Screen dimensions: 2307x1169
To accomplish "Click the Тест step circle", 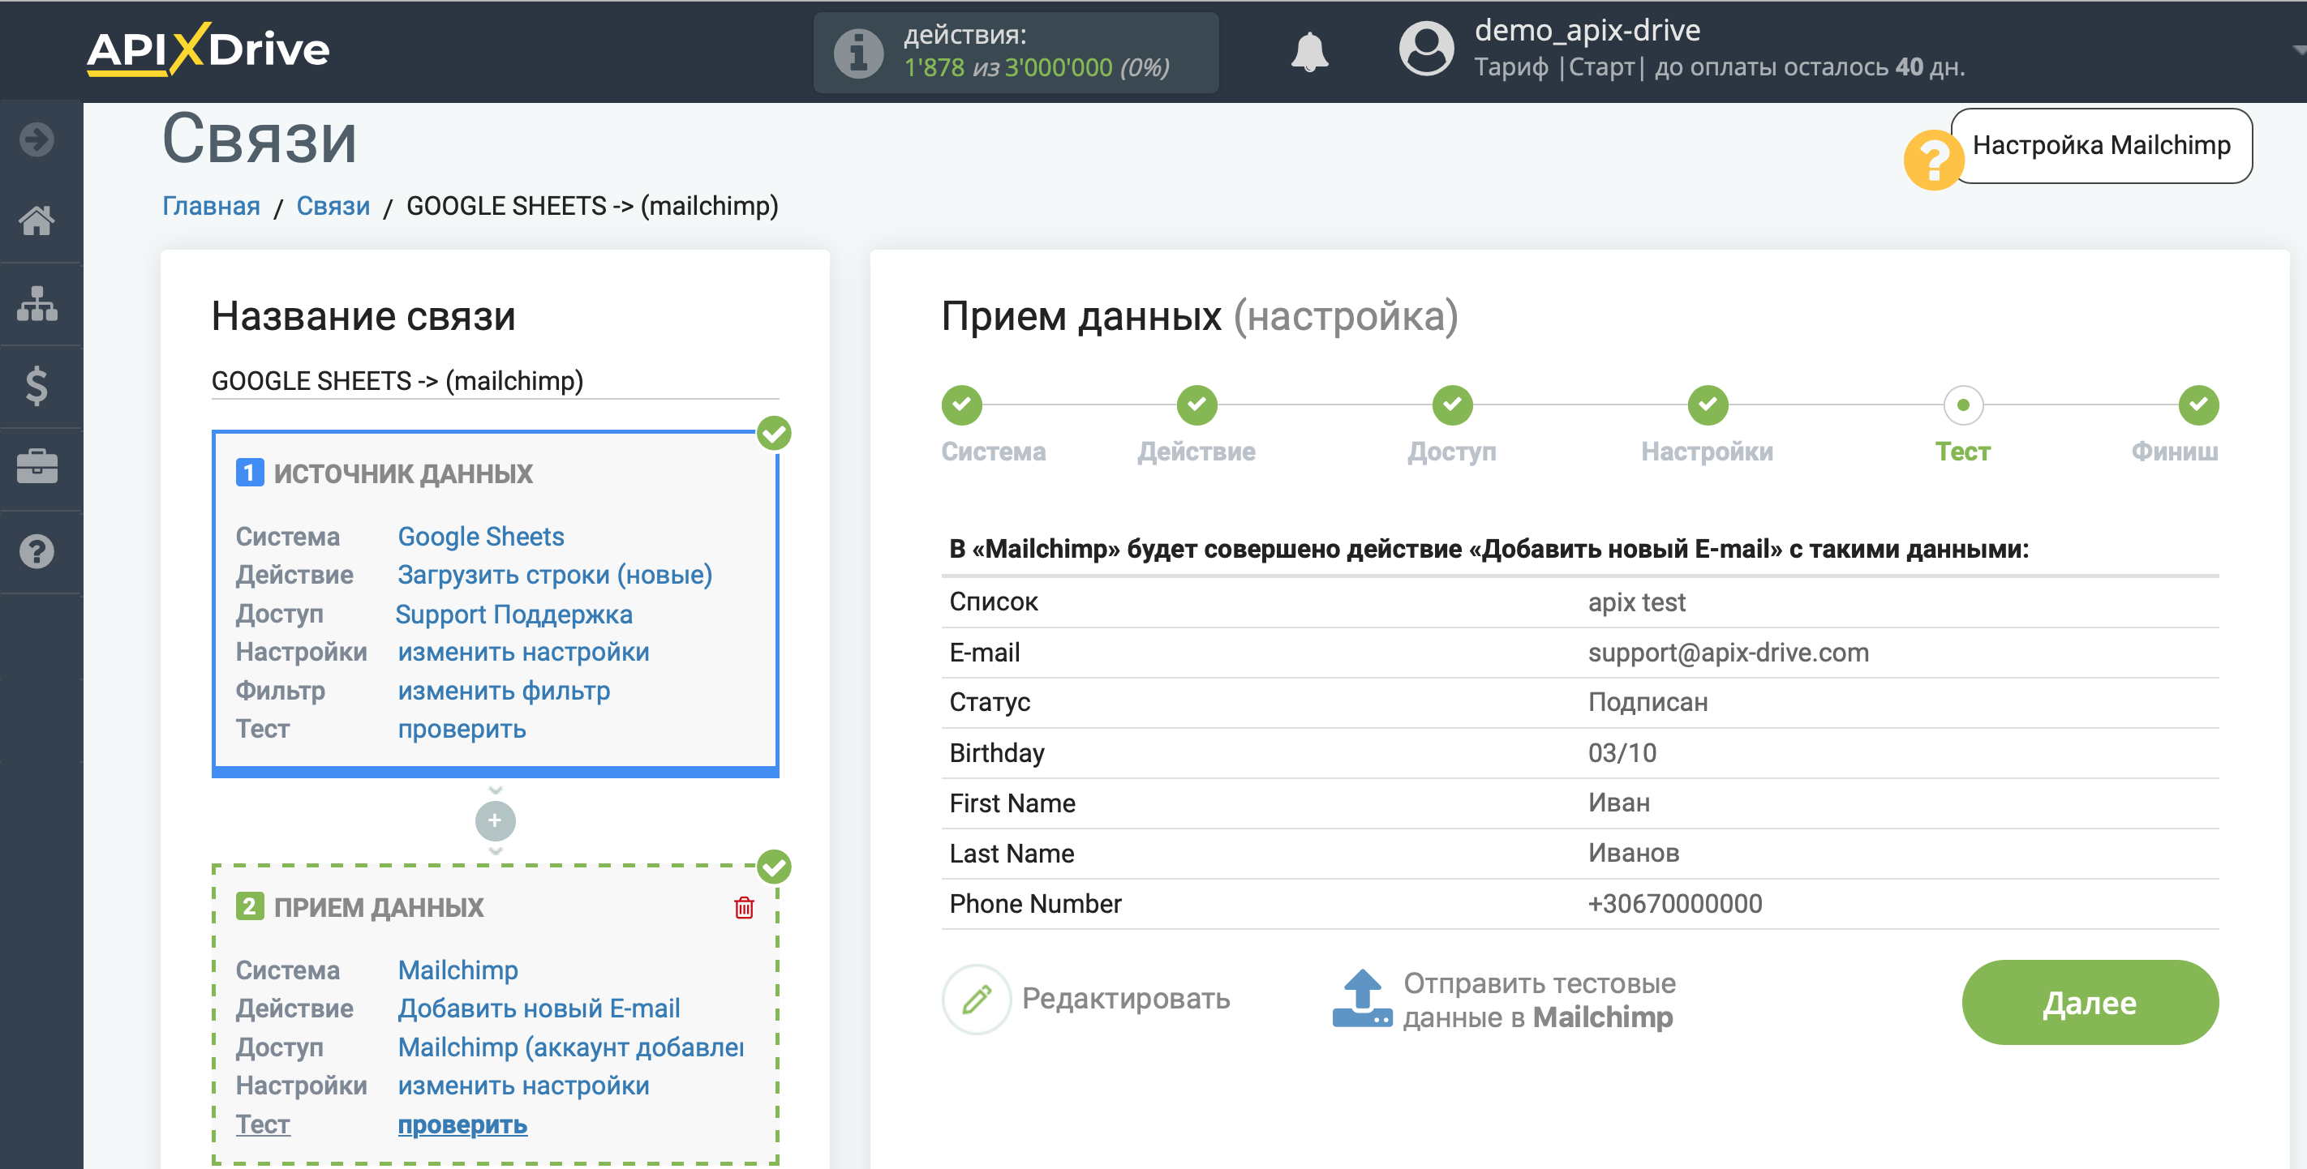I will tap(1962, 405).
